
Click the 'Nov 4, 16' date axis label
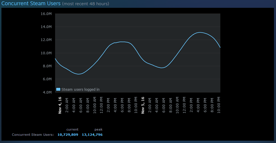point(60,105)
